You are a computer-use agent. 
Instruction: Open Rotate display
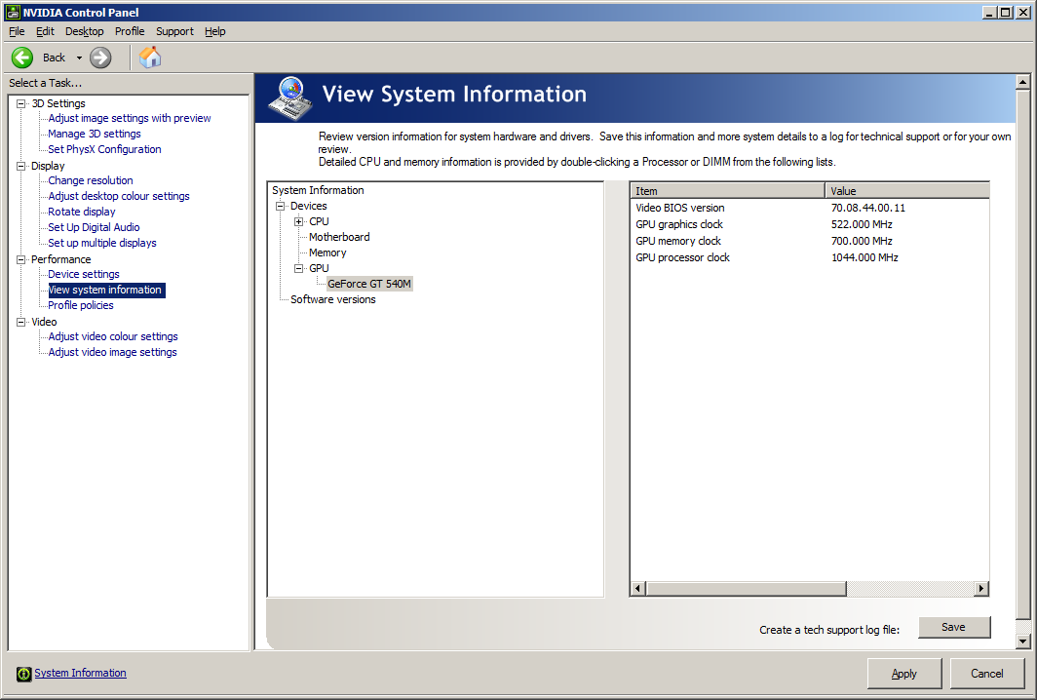click(x=82, y=212)
